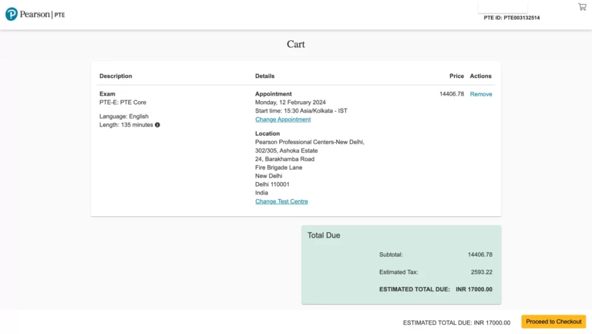Click the info icon beside exam length

pos(157,125)
